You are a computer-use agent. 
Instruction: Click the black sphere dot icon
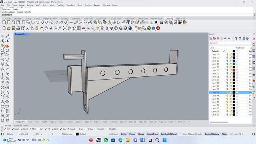click(156, 22)
